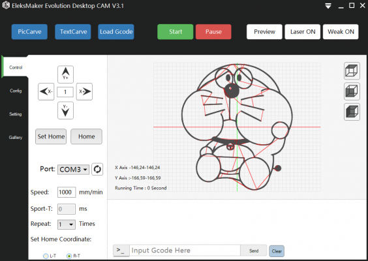Switch to wireframe cube view

352,70
